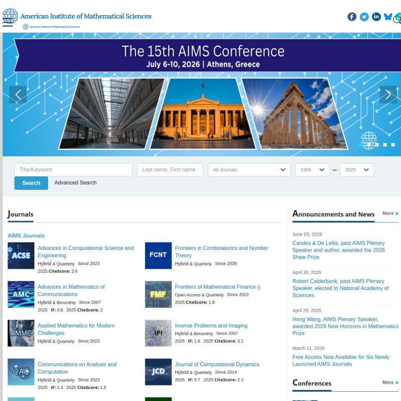The image size is (401, 401).
Task: Click More next to Announcements and News
Action: coord(390,213)
